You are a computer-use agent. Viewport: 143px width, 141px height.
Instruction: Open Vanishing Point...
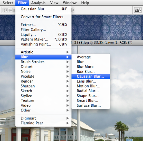(x=43, y=44)
